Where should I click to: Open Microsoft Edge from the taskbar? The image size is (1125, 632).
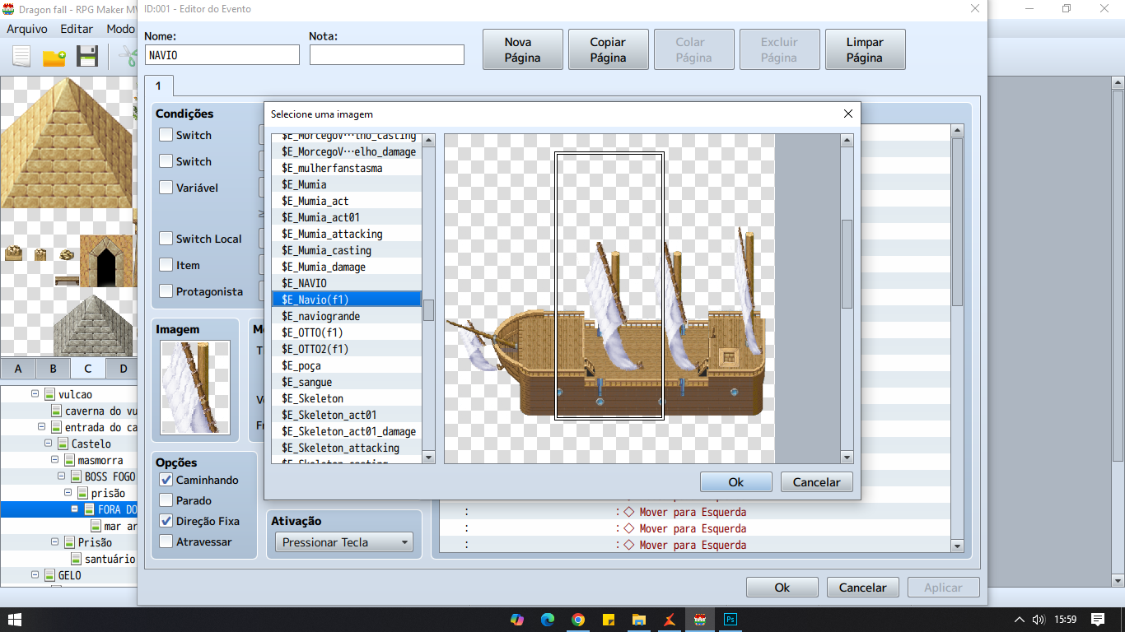(x=548, y=620)
